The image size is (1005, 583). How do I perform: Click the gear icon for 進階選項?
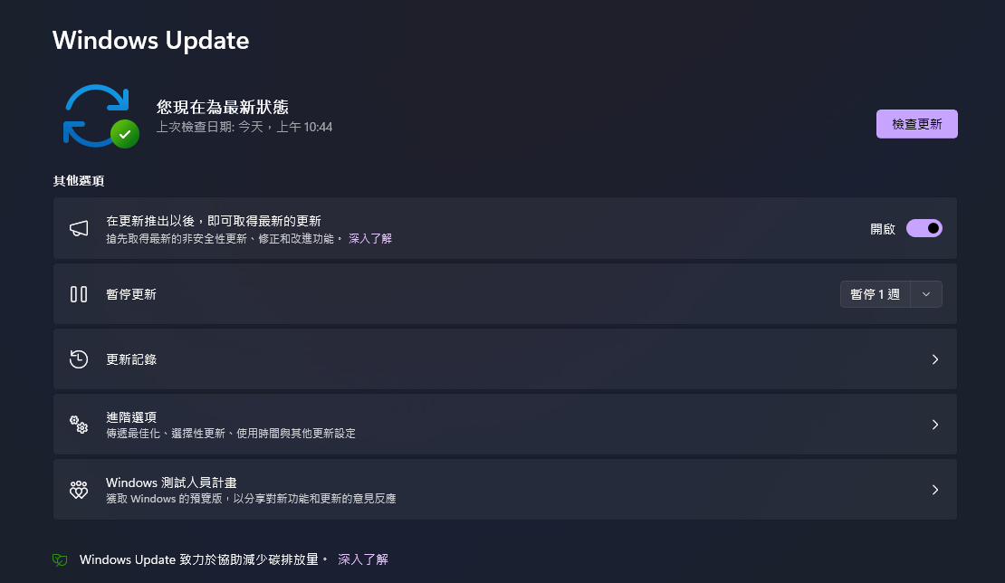click(79, 424)
